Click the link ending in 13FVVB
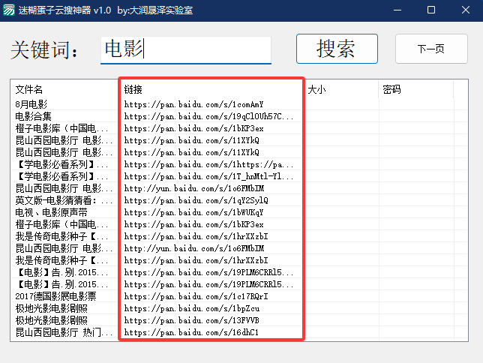Viewport: 483px width, 363px height. 191,320
